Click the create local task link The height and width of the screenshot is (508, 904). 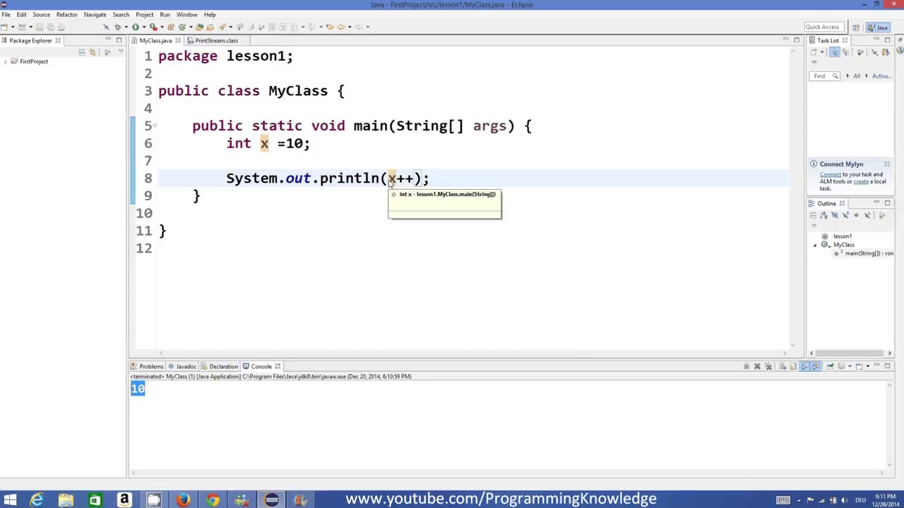[x=861, y=181]
